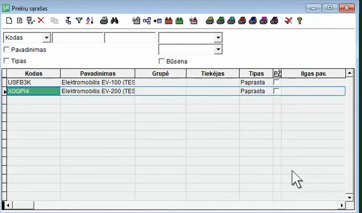
Task: Click the blue printer icon
Action: (253, 21)
